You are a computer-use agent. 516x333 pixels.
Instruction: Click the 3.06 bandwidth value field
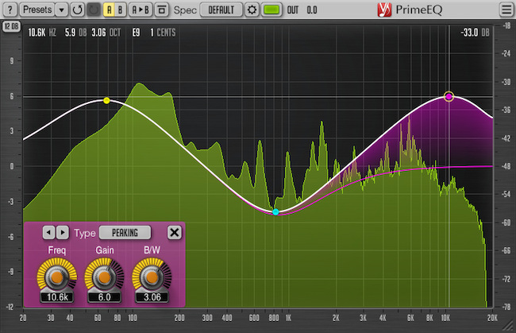click(152, 297)
